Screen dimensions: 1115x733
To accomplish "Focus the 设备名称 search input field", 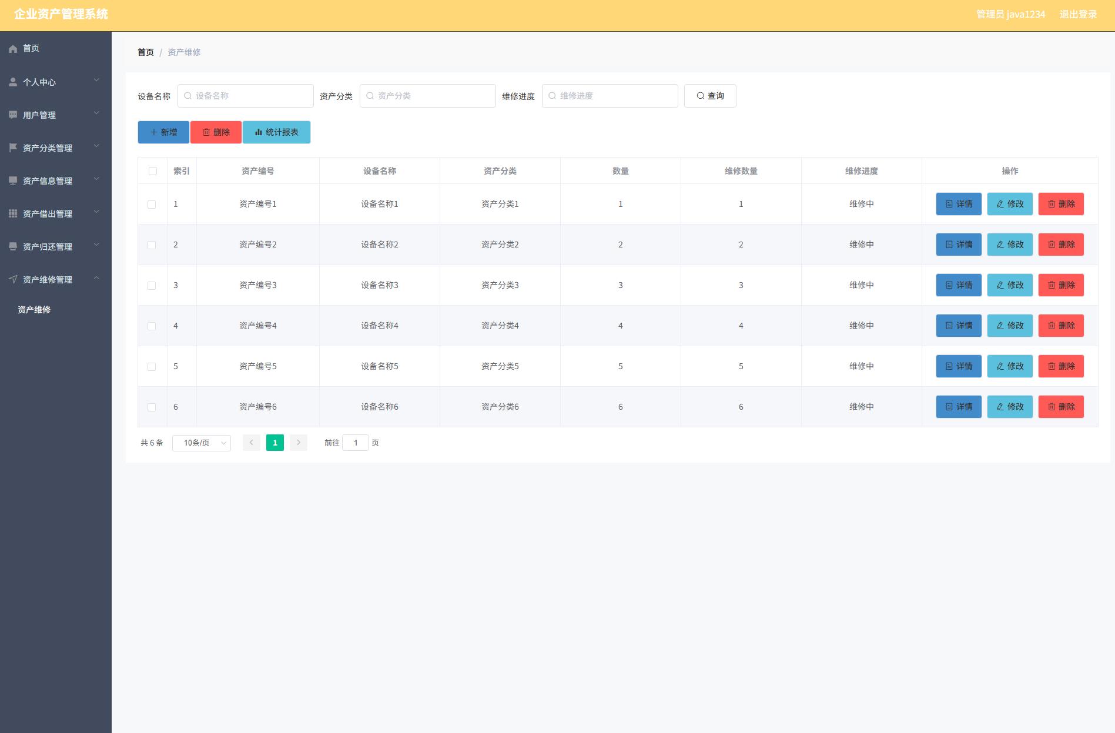I will (246, 96).
